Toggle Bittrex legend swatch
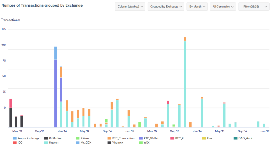 78,138
